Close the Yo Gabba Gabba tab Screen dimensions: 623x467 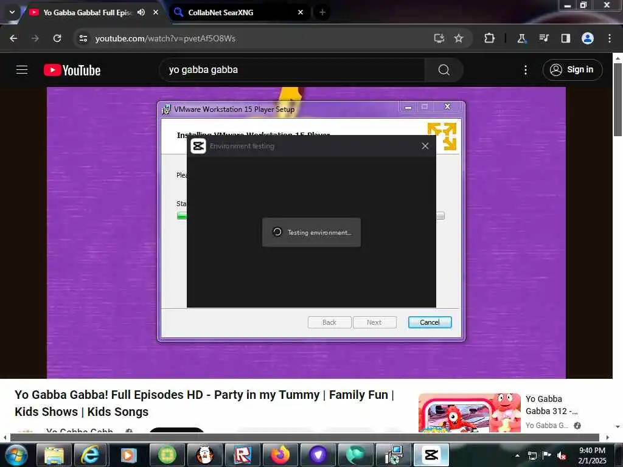[x=156, y=12]
